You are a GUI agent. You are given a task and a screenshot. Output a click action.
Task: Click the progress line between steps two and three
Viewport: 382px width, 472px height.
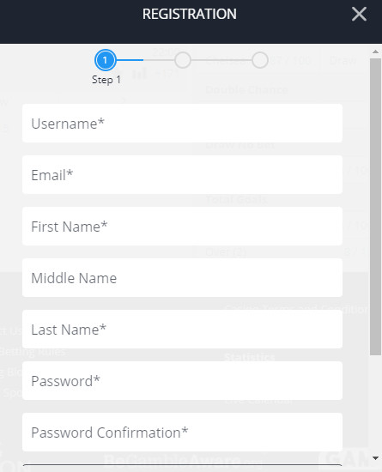tap(221, 60)
